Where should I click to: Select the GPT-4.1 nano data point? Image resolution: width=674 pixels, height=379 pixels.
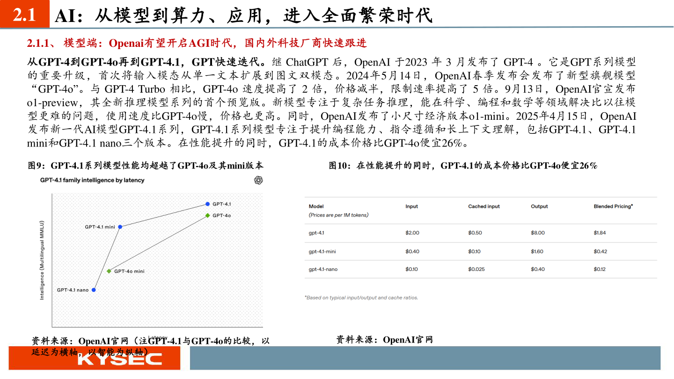(94, 290)
